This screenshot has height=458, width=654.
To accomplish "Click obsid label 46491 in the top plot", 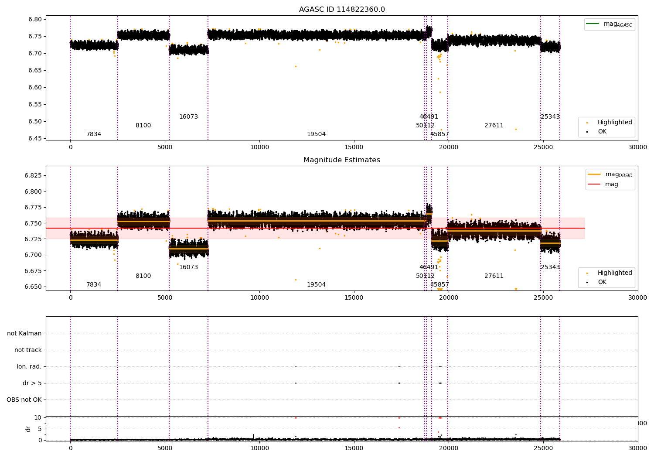I will point(429,117).
